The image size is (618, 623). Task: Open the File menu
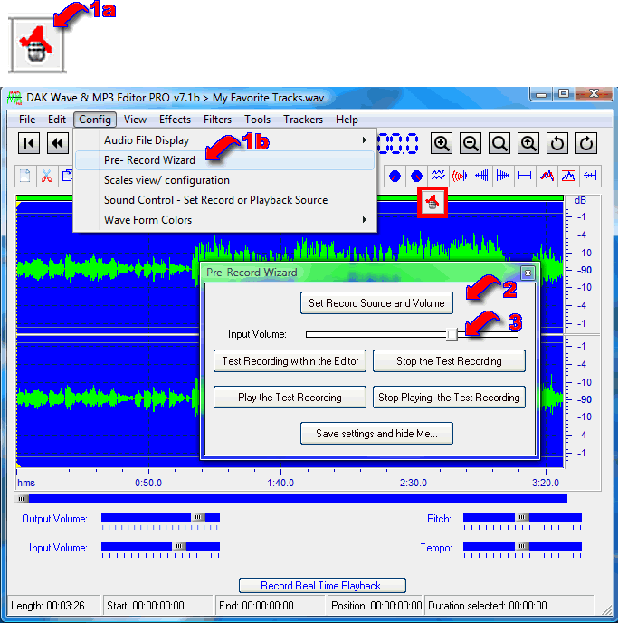coord(27,120)
